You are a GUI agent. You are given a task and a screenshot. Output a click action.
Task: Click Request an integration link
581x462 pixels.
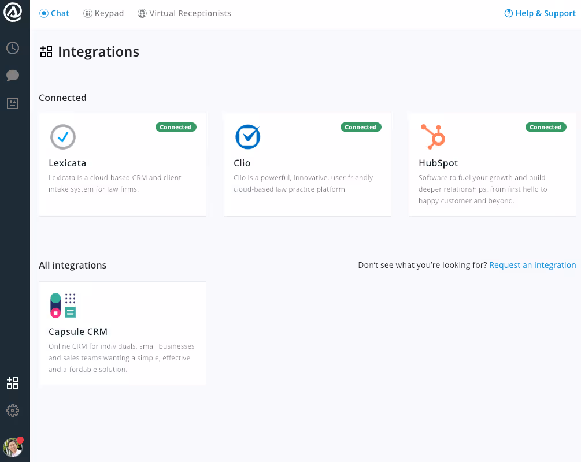532,265
